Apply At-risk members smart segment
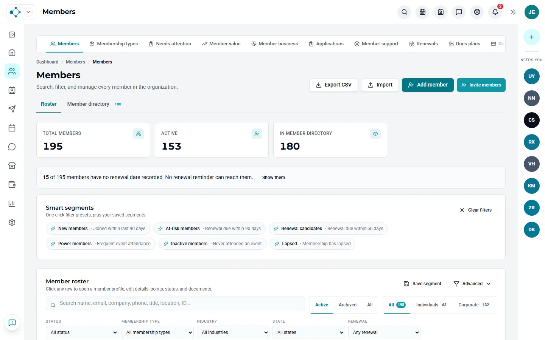 coord(209,229)
